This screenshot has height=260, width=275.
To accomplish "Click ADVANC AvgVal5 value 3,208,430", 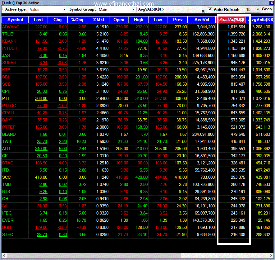I will coord(261,27).
